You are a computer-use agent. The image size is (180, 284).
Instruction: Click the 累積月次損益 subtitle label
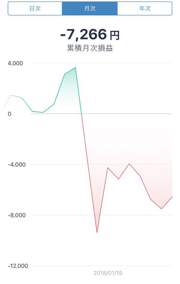click(90, 48)
